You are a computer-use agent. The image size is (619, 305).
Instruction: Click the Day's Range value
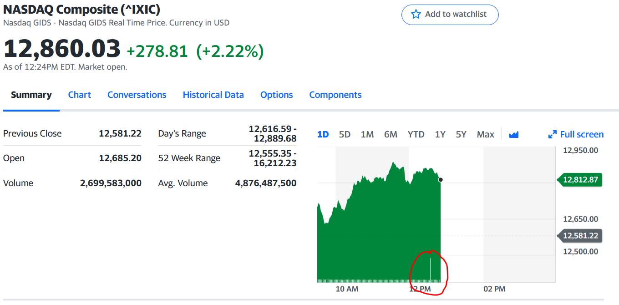[x=273, y=133]
